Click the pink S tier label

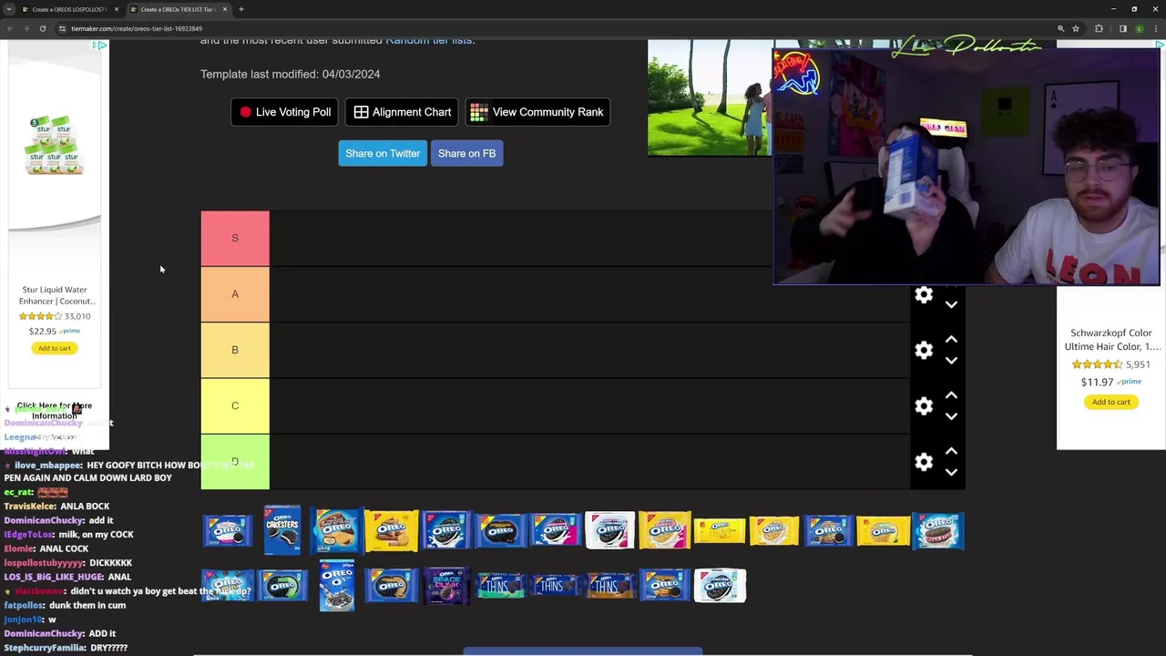[x=235, y=238]
